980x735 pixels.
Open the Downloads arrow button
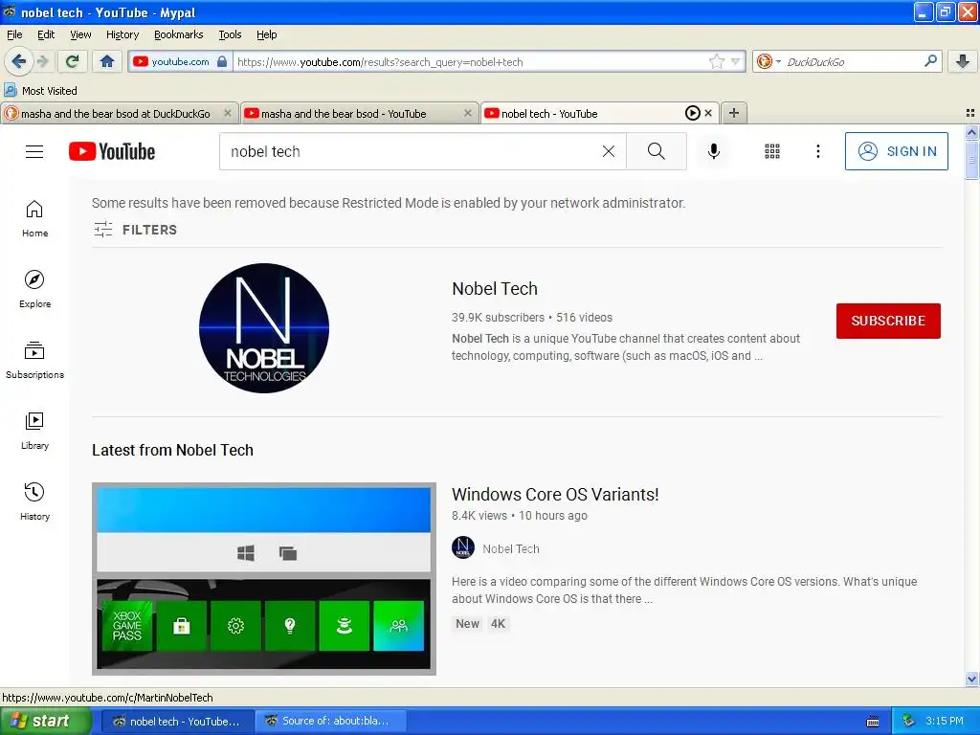[963, 61]
